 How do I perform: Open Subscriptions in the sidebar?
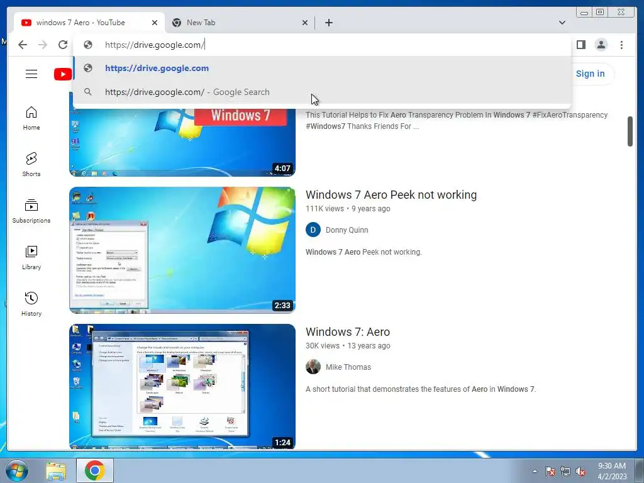point(31,211)
